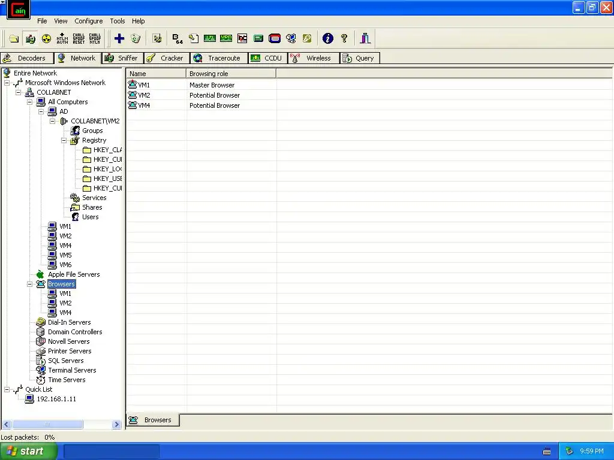The height and width of the screenshot is (460, 614).
Task: Select 192.168.1.11 in the Quick List
Action: click(x=56, y=399)
